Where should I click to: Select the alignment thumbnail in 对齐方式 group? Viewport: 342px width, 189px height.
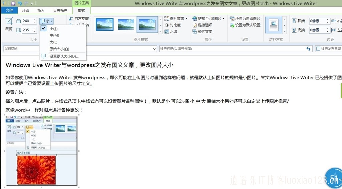[274, 25]
